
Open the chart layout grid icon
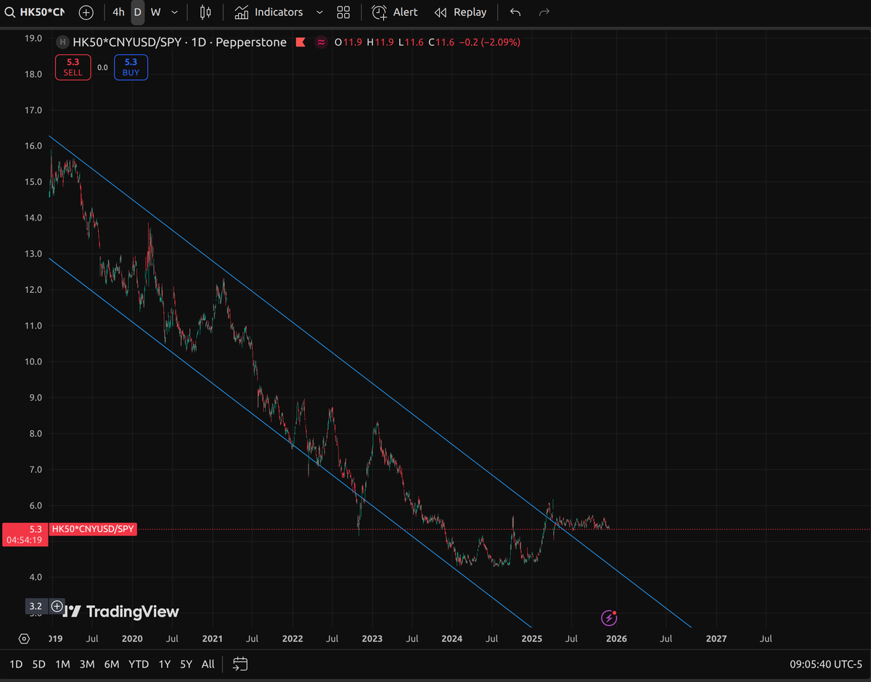coord(343,12)
